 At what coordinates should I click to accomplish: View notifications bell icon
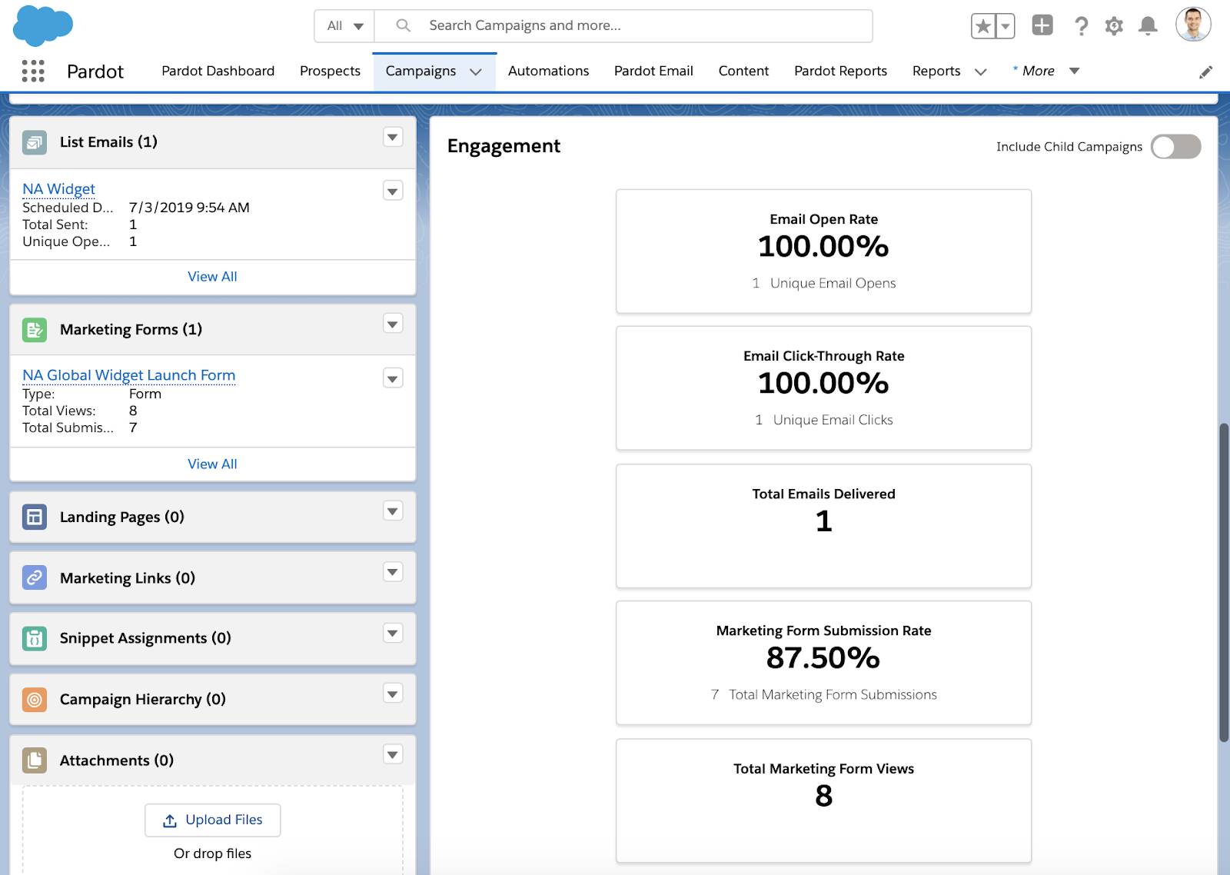pyautogui.click(x=1148, y=26)
